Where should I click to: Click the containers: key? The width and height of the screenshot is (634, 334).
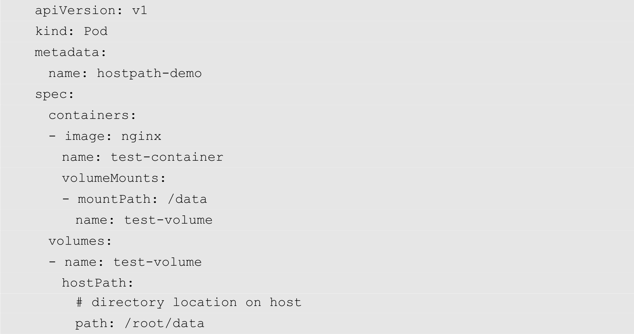[92, 115]
